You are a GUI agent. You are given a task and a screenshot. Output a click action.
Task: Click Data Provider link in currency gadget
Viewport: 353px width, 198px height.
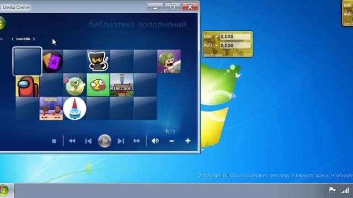[213, 55]
